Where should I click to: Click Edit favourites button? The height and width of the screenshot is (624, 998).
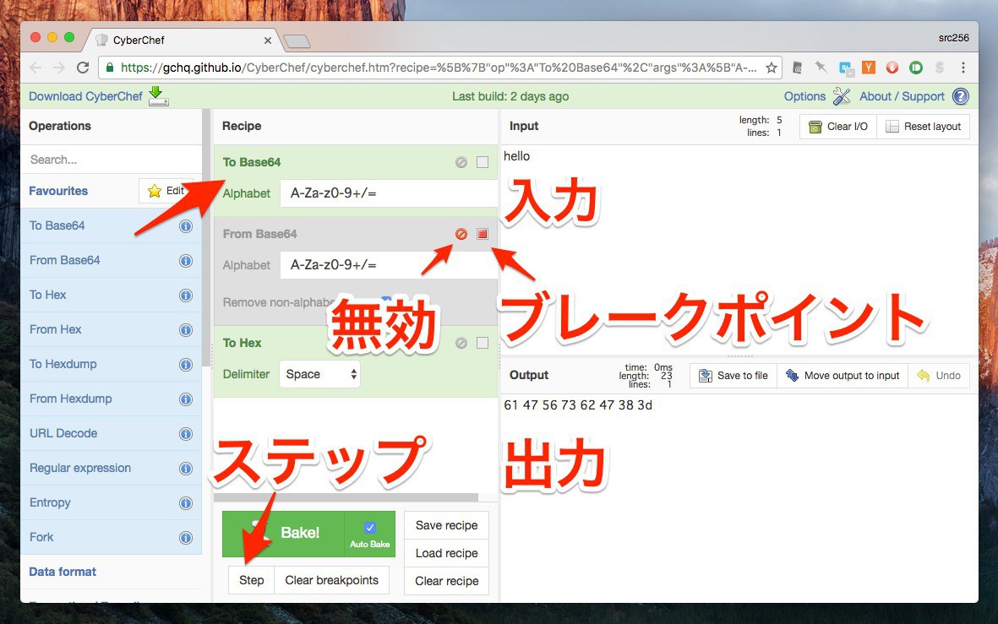(166, 191)
